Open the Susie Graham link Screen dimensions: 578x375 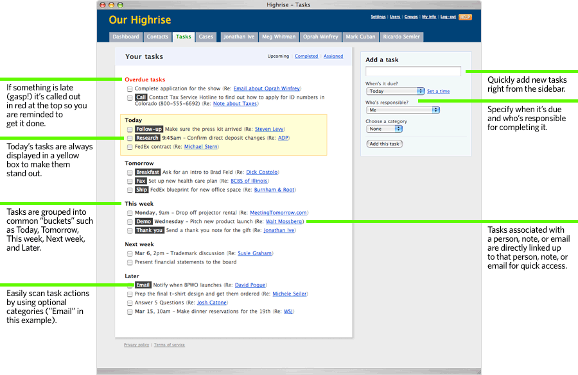[255, 253]
